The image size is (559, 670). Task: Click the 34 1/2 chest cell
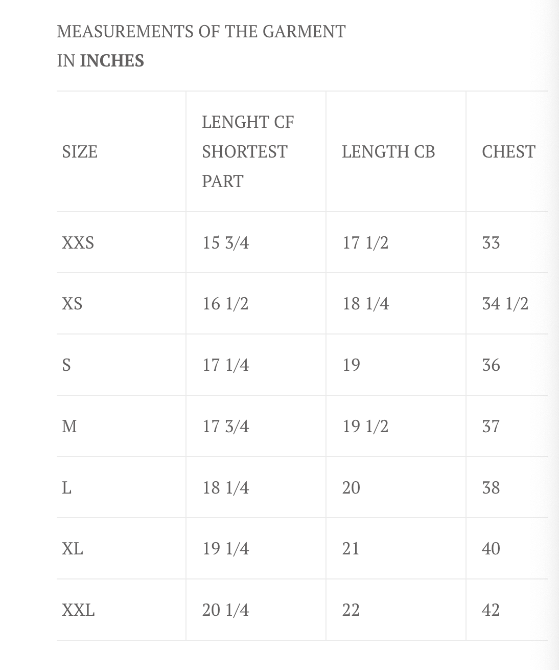pos(505,304)
